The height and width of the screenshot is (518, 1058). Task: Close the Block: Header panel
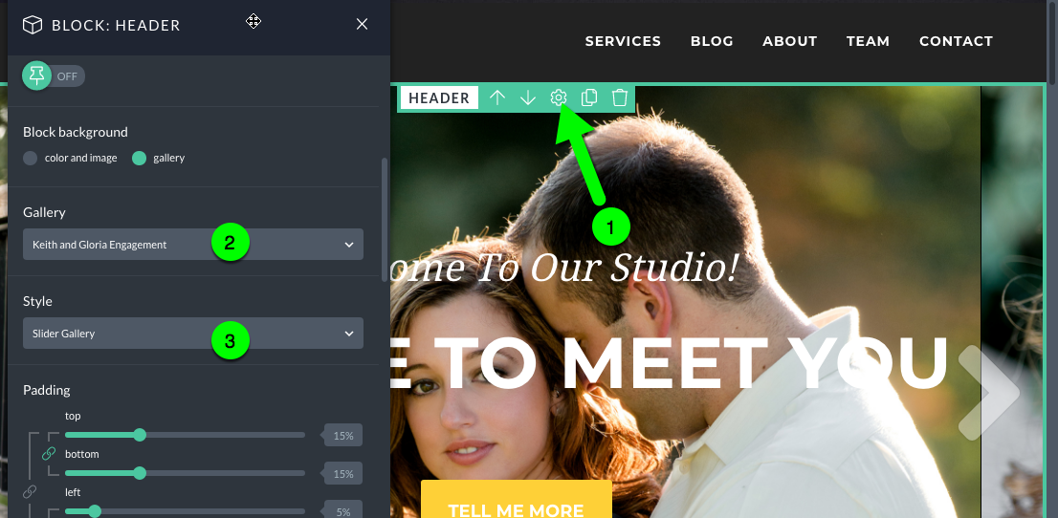(x=363, y=24)
